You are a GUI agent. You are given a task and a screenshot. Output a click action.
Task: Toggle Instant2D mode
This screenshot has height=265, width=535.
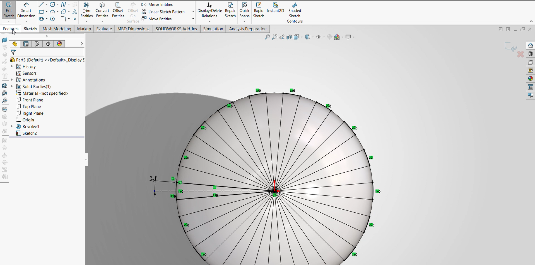coord(275,8)
